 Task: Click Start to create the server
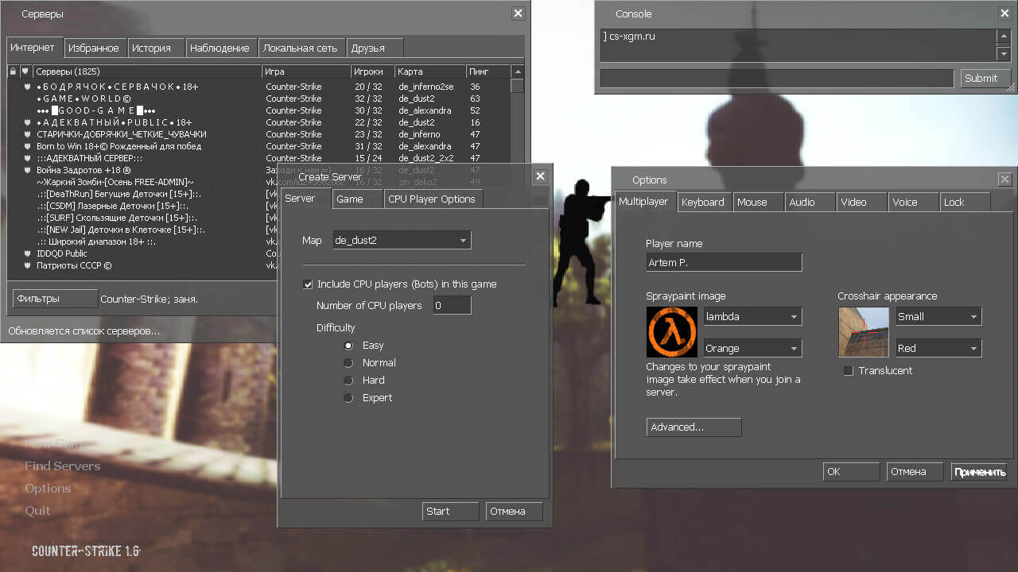451,511
